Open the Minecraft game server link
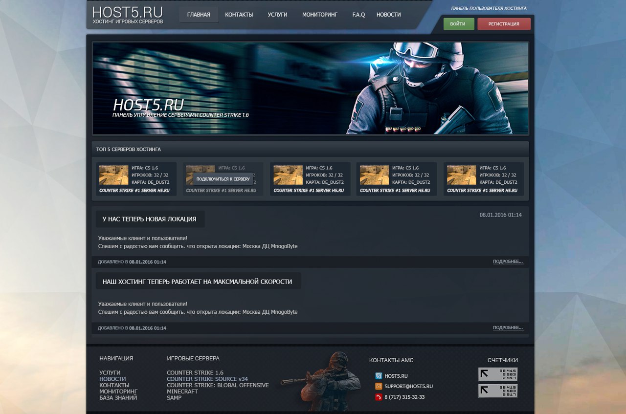626x414 pixels. (x=182, y=392)
